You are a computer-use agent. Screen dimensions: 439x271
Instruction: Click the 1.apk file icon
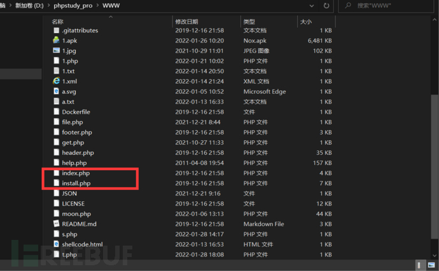(57, 41)
